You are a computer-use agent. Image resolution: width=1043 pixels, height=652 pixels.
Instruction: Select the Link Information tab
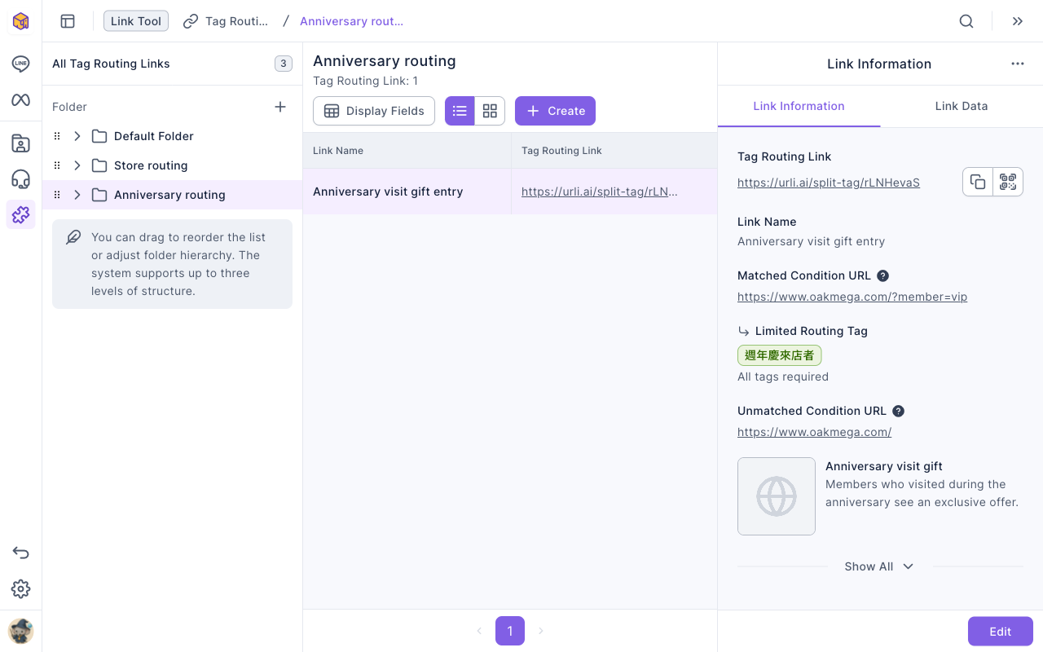(x=799, y=106)
